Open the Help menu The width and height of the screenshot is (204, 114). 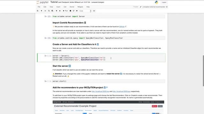88,7
